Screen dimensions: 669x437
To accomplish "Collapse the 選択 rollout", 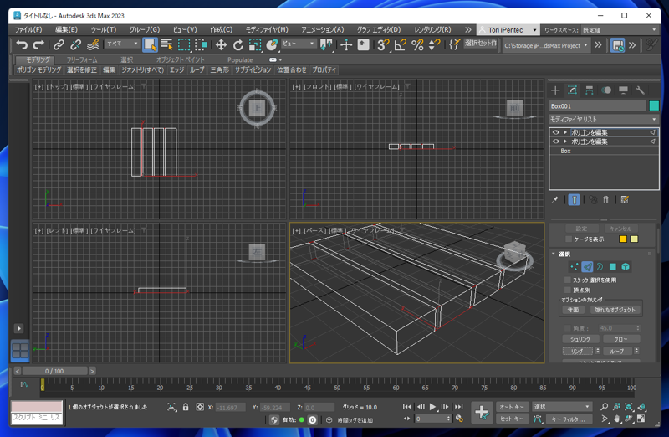I will (x=554, y=254).
